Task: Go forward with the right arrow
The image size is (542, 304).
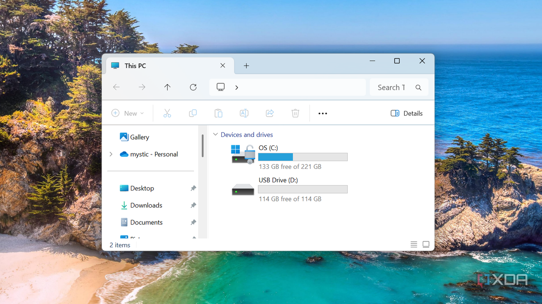Action: click(142, 87)
